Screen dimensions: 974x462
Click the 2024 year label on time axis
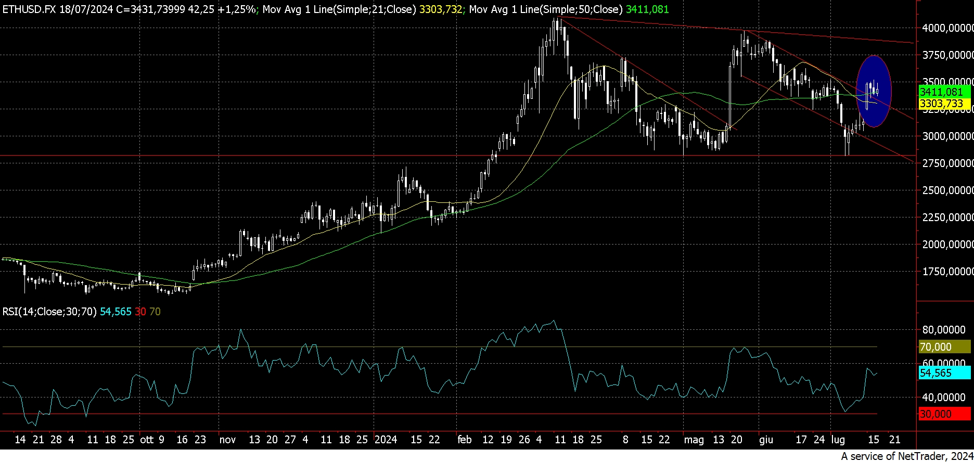pyautogui.click(x=386, y=440)
